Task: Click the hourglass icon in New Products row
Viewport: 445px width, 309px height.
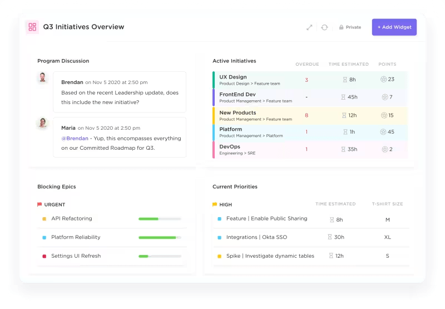Action: tap(344, 115)
